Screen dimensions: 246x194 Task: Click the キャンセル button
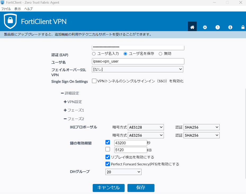tap(109, 188)
